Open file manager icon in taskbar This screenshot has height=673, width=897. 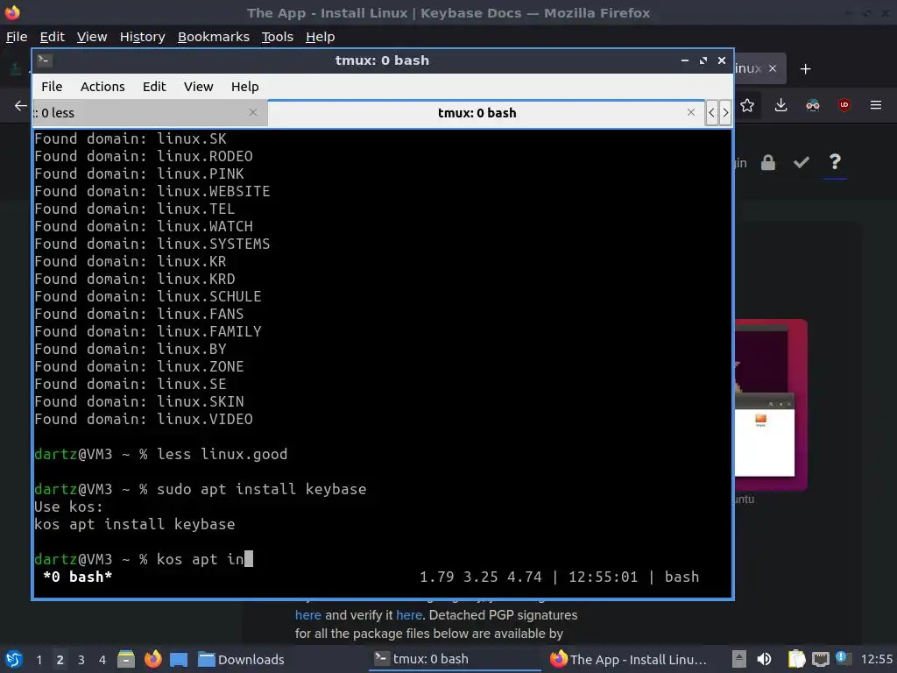(126, 659)
